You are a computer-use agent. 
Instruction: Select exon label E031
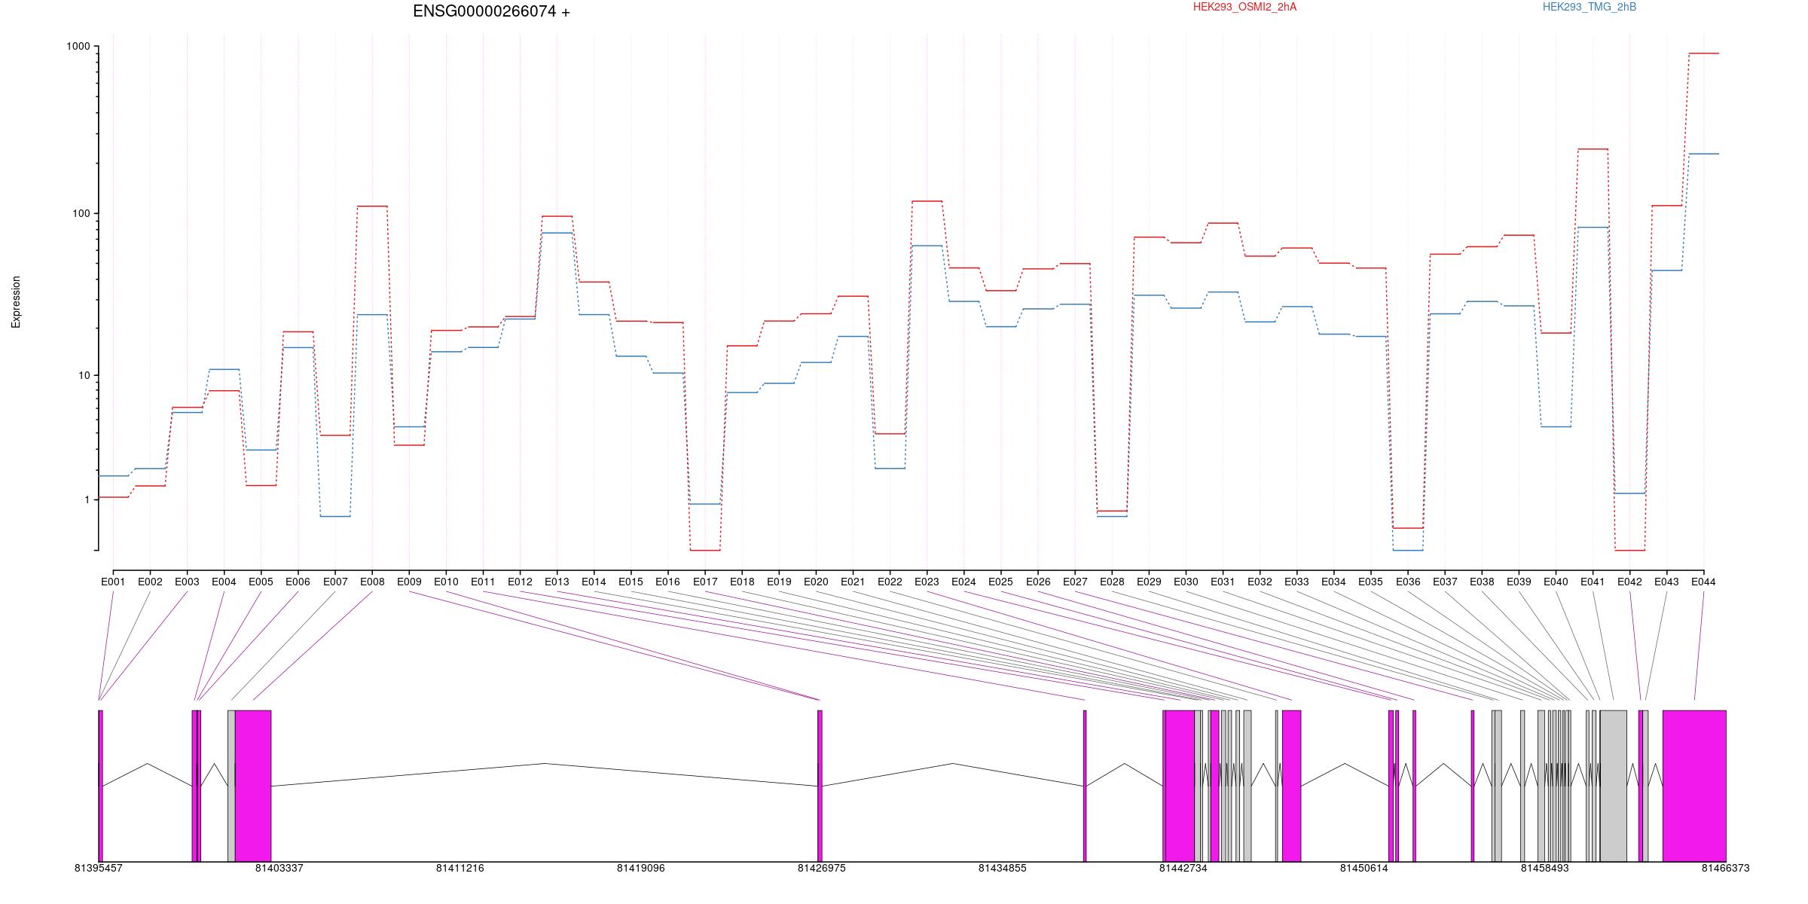pyautogui.click(x=1223, y=582)
